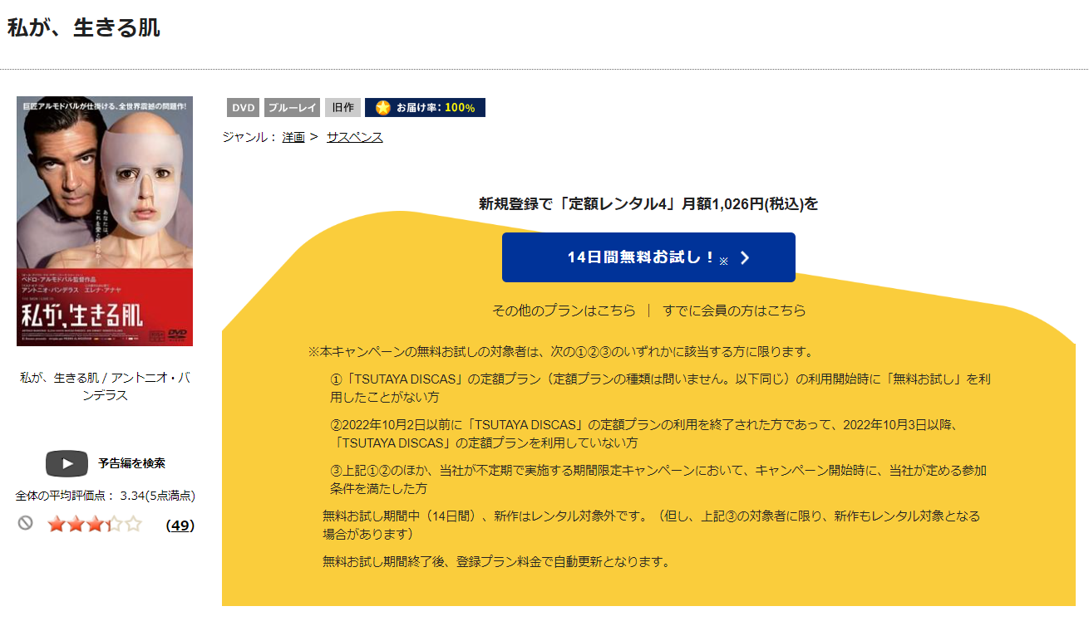Image resolution: width=1089 pixels, height=621 pixels.
Task: Select the DVD format badge
Action: (x=242, y=107)
